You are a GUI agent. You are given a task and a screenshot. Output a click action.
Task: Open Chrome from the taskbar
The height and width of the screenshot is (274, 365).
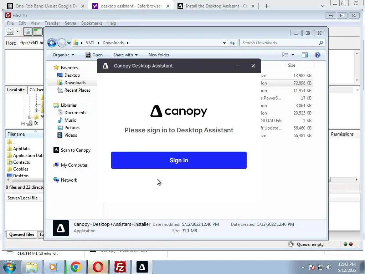point(76,267)
